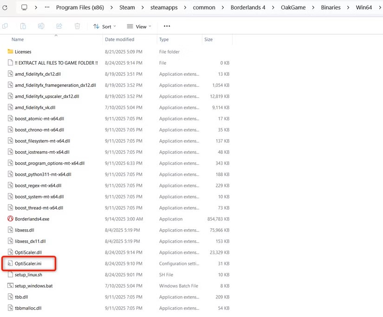Open the Sort dropdown menu

click(104, 26)
